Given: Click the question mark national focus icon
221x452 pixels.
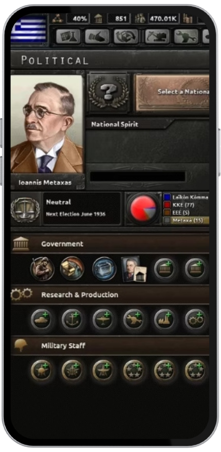Looking at the screenshot, I should tap(109, 93).
